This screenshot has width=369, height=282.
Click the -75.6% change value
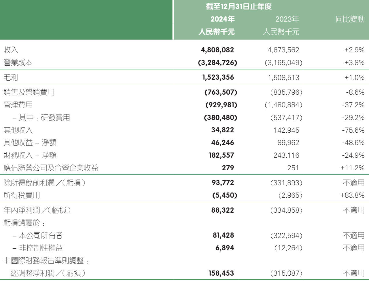[353, 130]
